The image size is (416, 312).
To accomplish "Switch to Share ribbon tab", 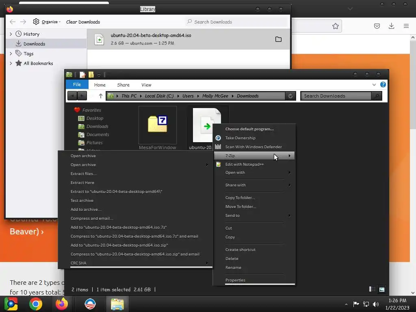I will 123,85.
